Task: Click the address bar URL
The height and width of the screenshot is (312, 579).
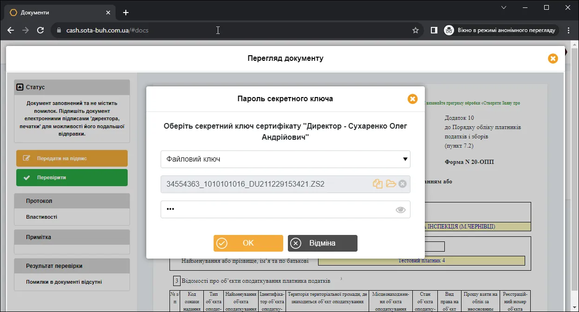Action: (x=107, y=30)
